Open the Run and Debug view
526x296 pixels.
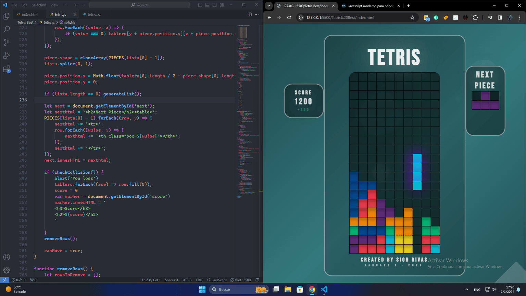(7, 56)
